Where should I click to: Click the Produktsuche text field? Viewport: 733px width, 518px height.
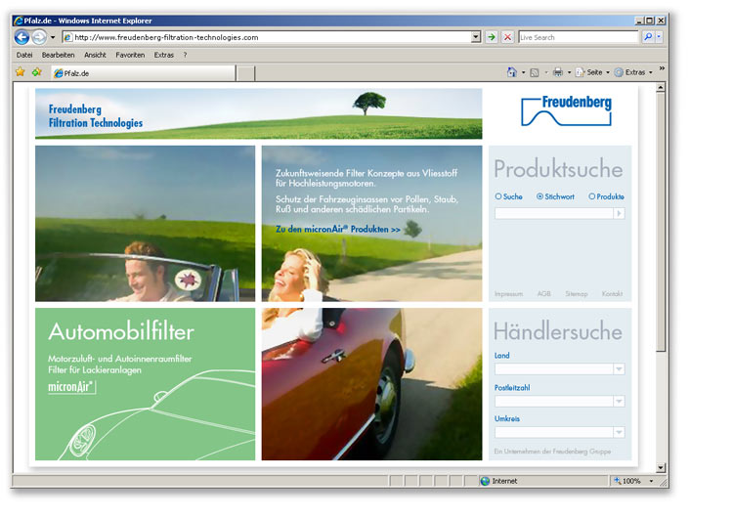(554, 214)
